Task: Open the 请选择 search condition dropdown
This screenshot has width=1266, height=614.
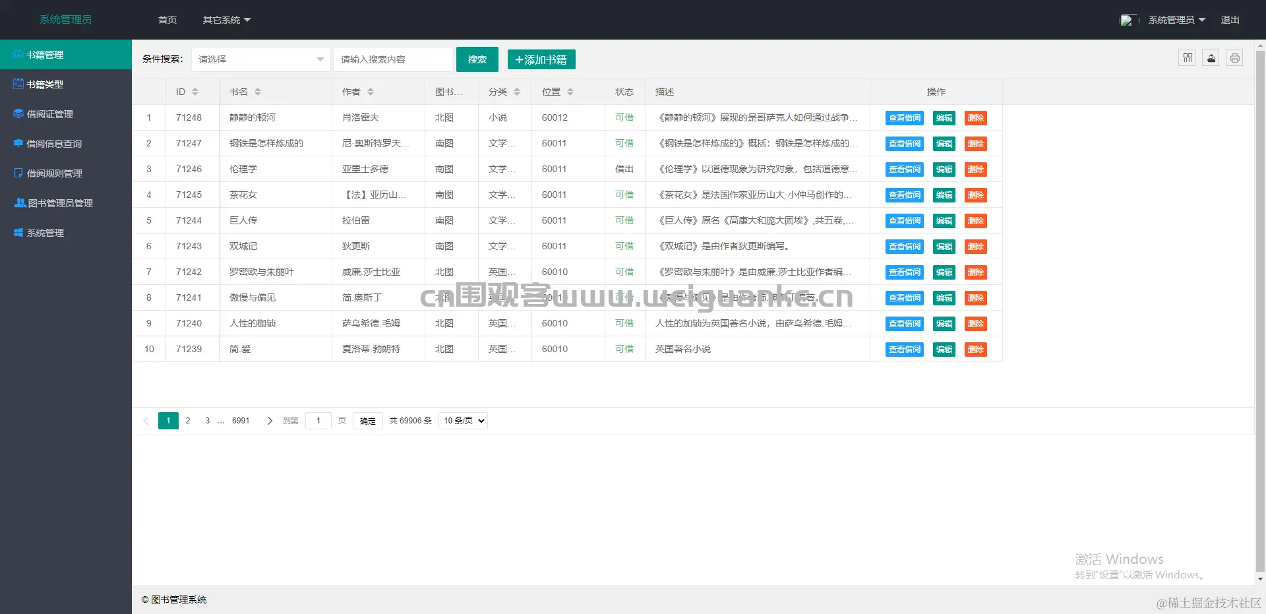Action: 261,59
